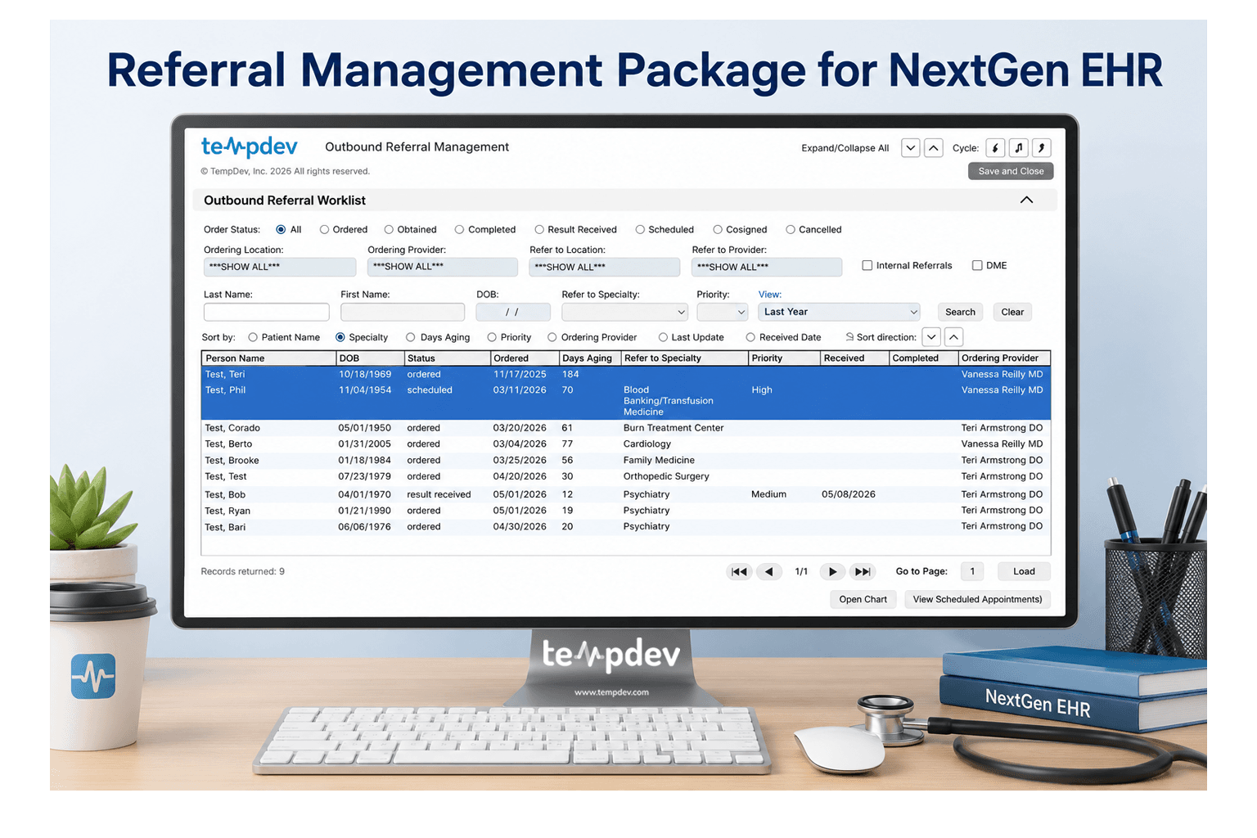Sort by Days Aging
The height and width of the screenshot is (838, 1257).
point(411,337)
